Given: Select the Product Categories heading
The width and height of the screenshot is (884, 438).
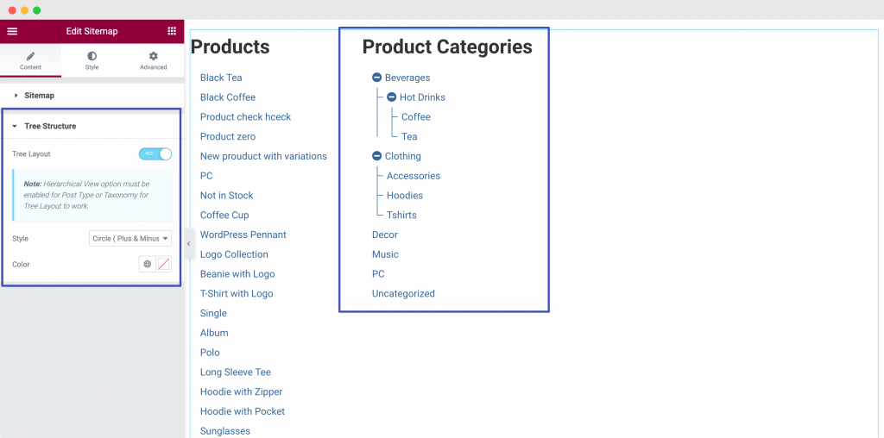Looking at the screenshot, I should pyautogui.click(x=447, y=47).
